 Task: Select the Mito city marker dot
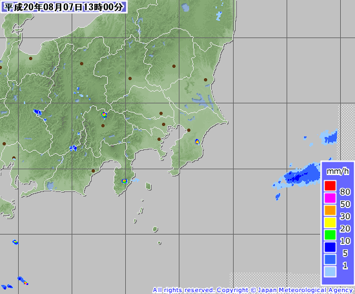click(x=205, y=79)
